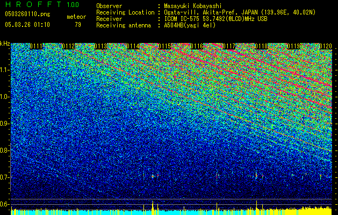Click time marker 0115
Viewport: 338px width, 215px height.
click(x=164, y=46)
